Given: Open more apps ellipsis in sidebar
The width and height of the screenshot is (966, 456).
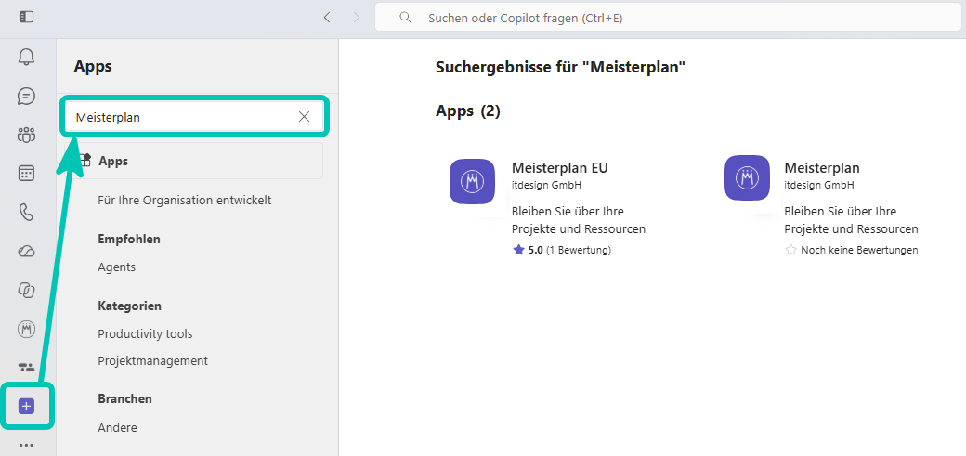Looking at the screenshot, I should (x=27, y=445).
